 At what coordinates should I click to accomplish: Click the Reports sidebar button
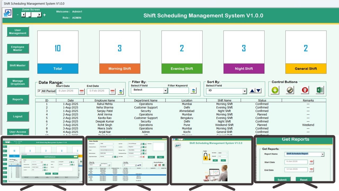[x=18, y=99]
